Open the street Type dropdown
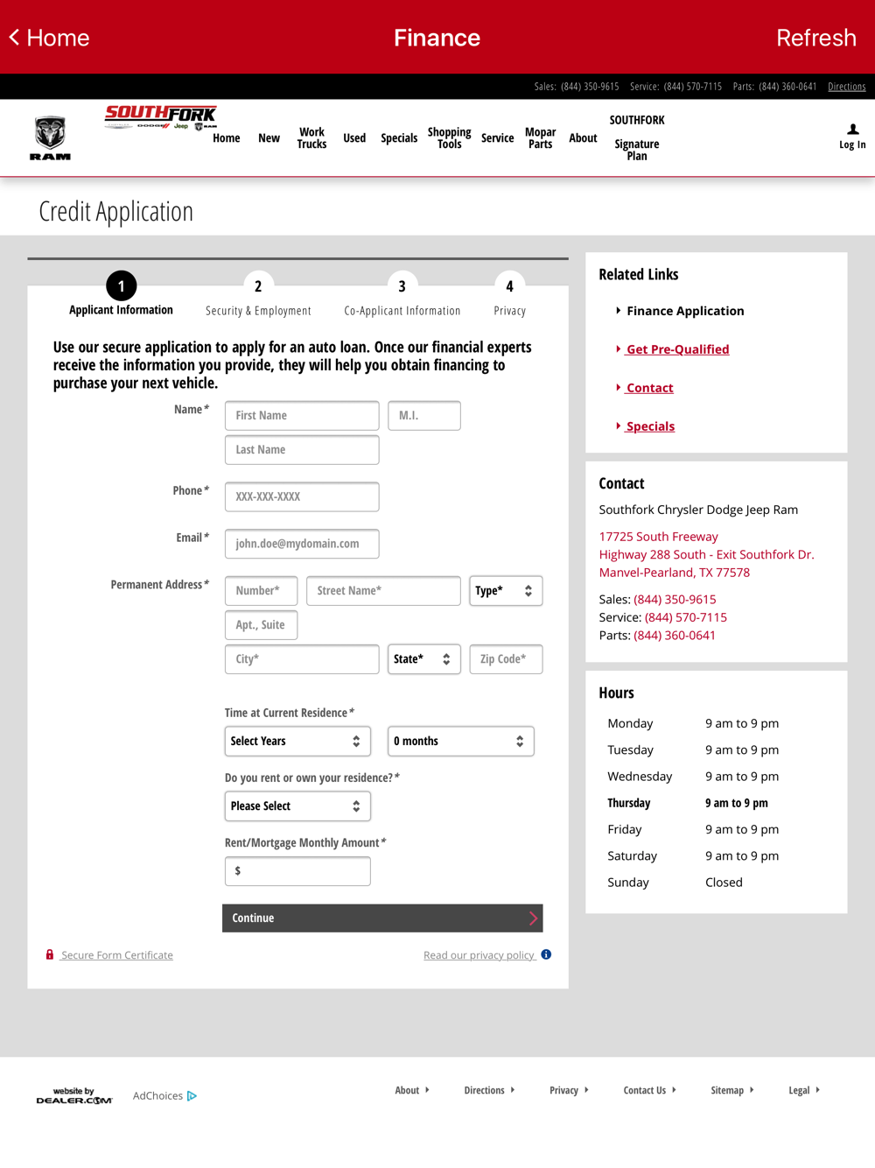The width and height of the screenshot is (875, 1168). point(506,591)
